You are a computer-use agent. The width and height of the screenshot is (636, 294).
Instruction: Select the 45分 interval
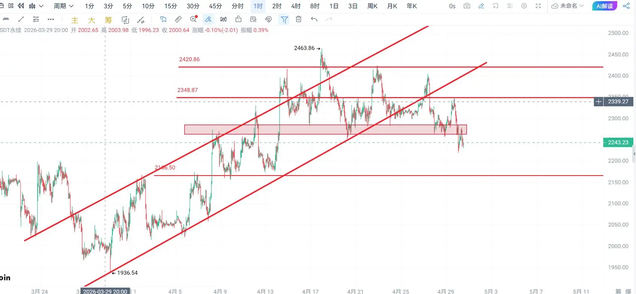(x=216, y=6)
